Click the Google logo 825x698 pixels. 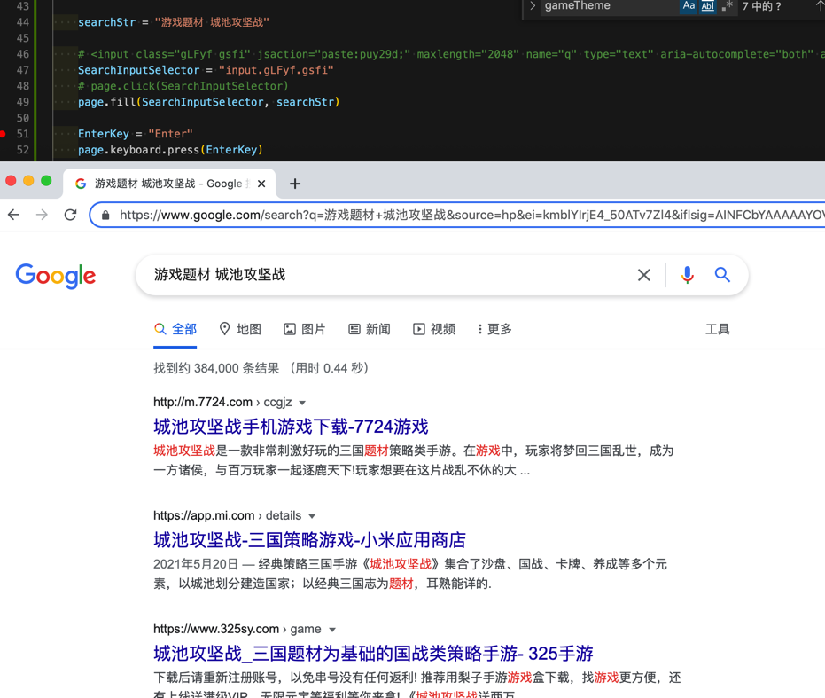(x=56, y=276)
